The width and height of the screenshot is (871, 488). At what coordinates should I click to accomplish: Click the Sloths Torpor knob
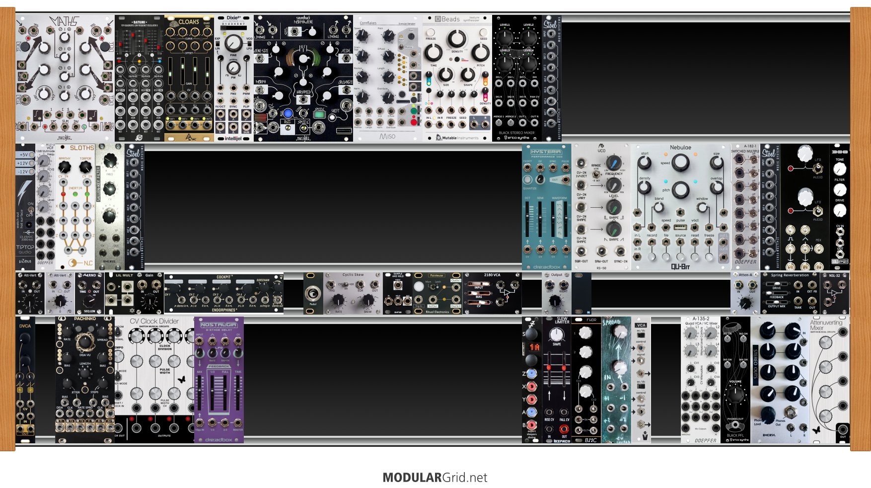pos(86,167)
